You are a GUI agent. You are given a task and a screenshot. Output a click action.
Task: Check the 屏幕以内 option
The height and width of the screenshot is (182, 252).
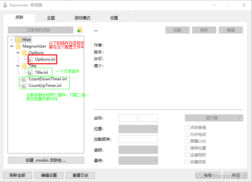click(x=187, y=141)
